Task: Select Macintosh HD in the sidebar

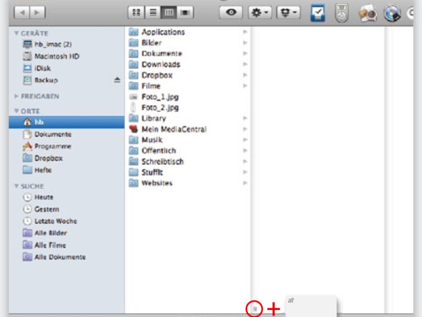Action: click(66, 56)
